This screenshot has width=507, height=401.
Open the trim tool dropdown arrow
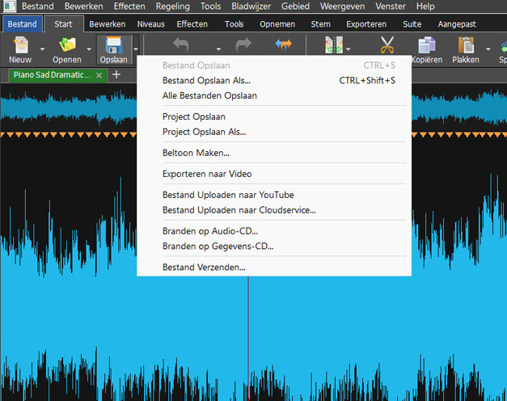click(x=349, y=49)
